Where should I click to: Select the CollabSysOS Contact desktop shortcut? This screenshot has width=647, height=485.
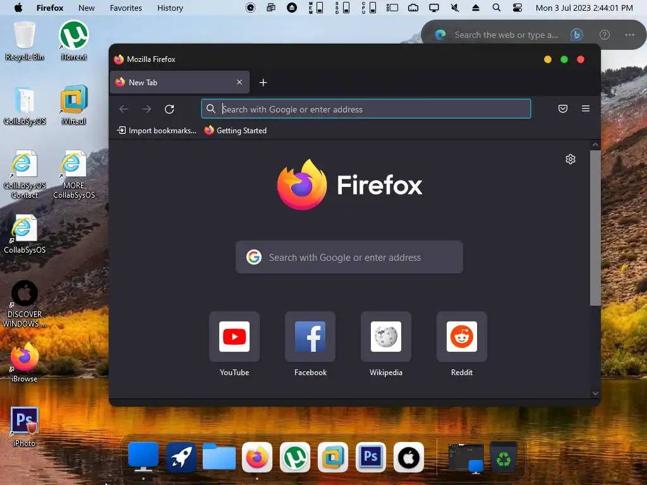coord(25,174)
